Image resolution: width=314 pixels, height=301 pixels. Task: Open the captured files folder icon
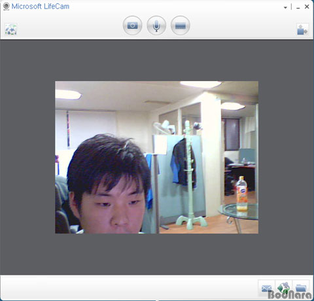301,288
